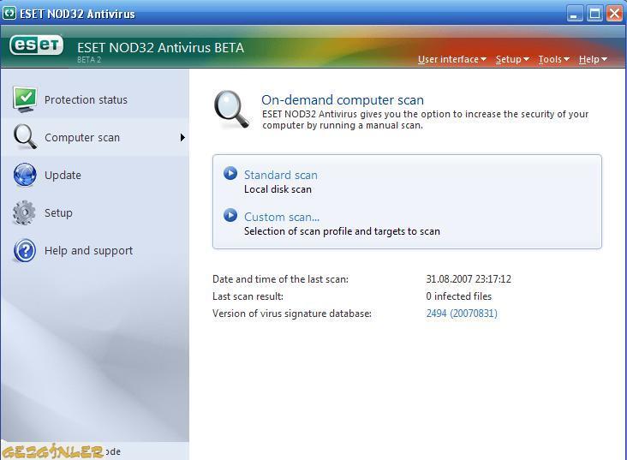
Task: Click the BETA 2 version label
Action: tap(89, 60)
